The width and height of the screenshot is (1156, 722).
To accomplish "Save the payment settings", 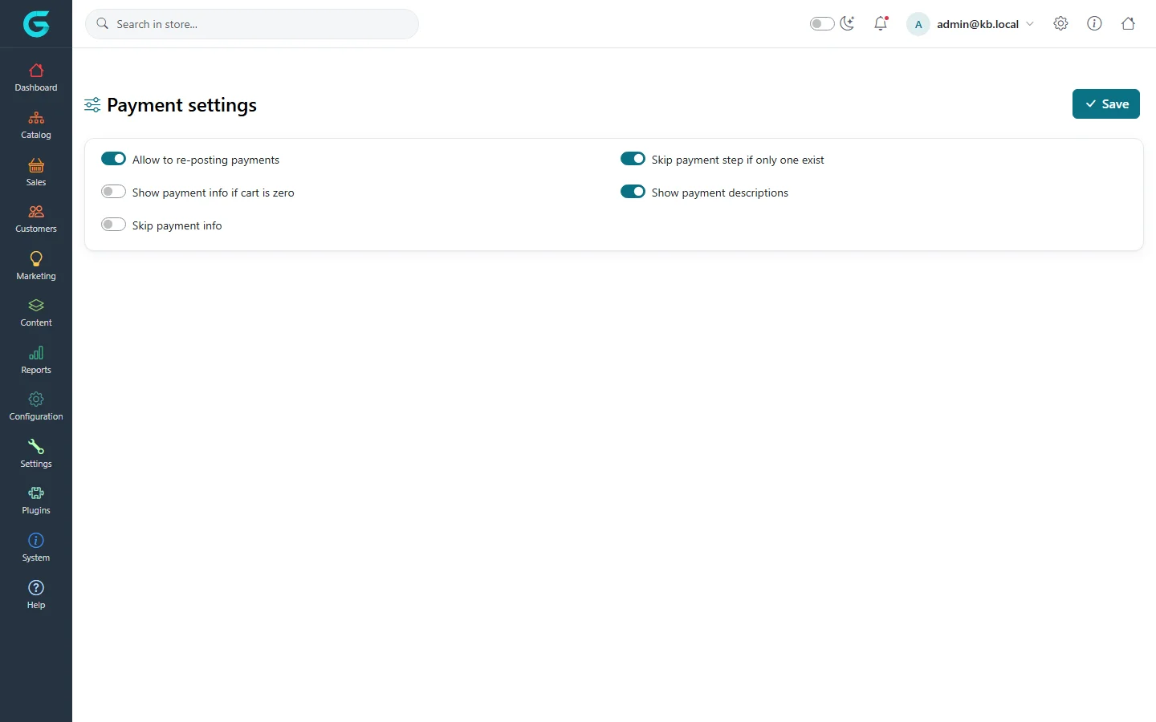I will point(1106,104).
